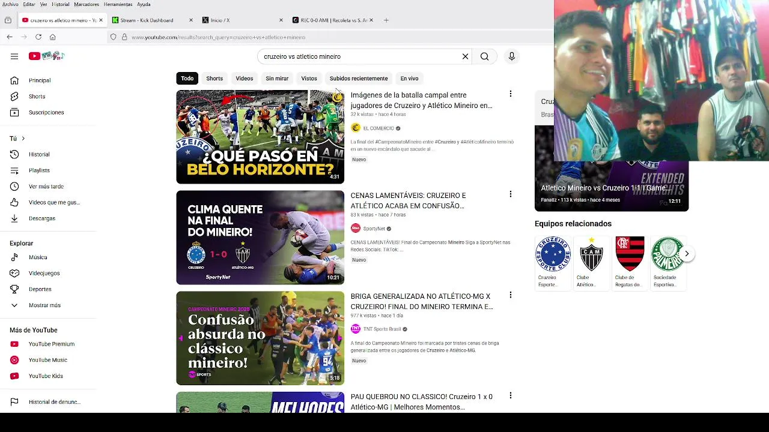Explore Música category
769x432 pixels.
coord(38,257)
